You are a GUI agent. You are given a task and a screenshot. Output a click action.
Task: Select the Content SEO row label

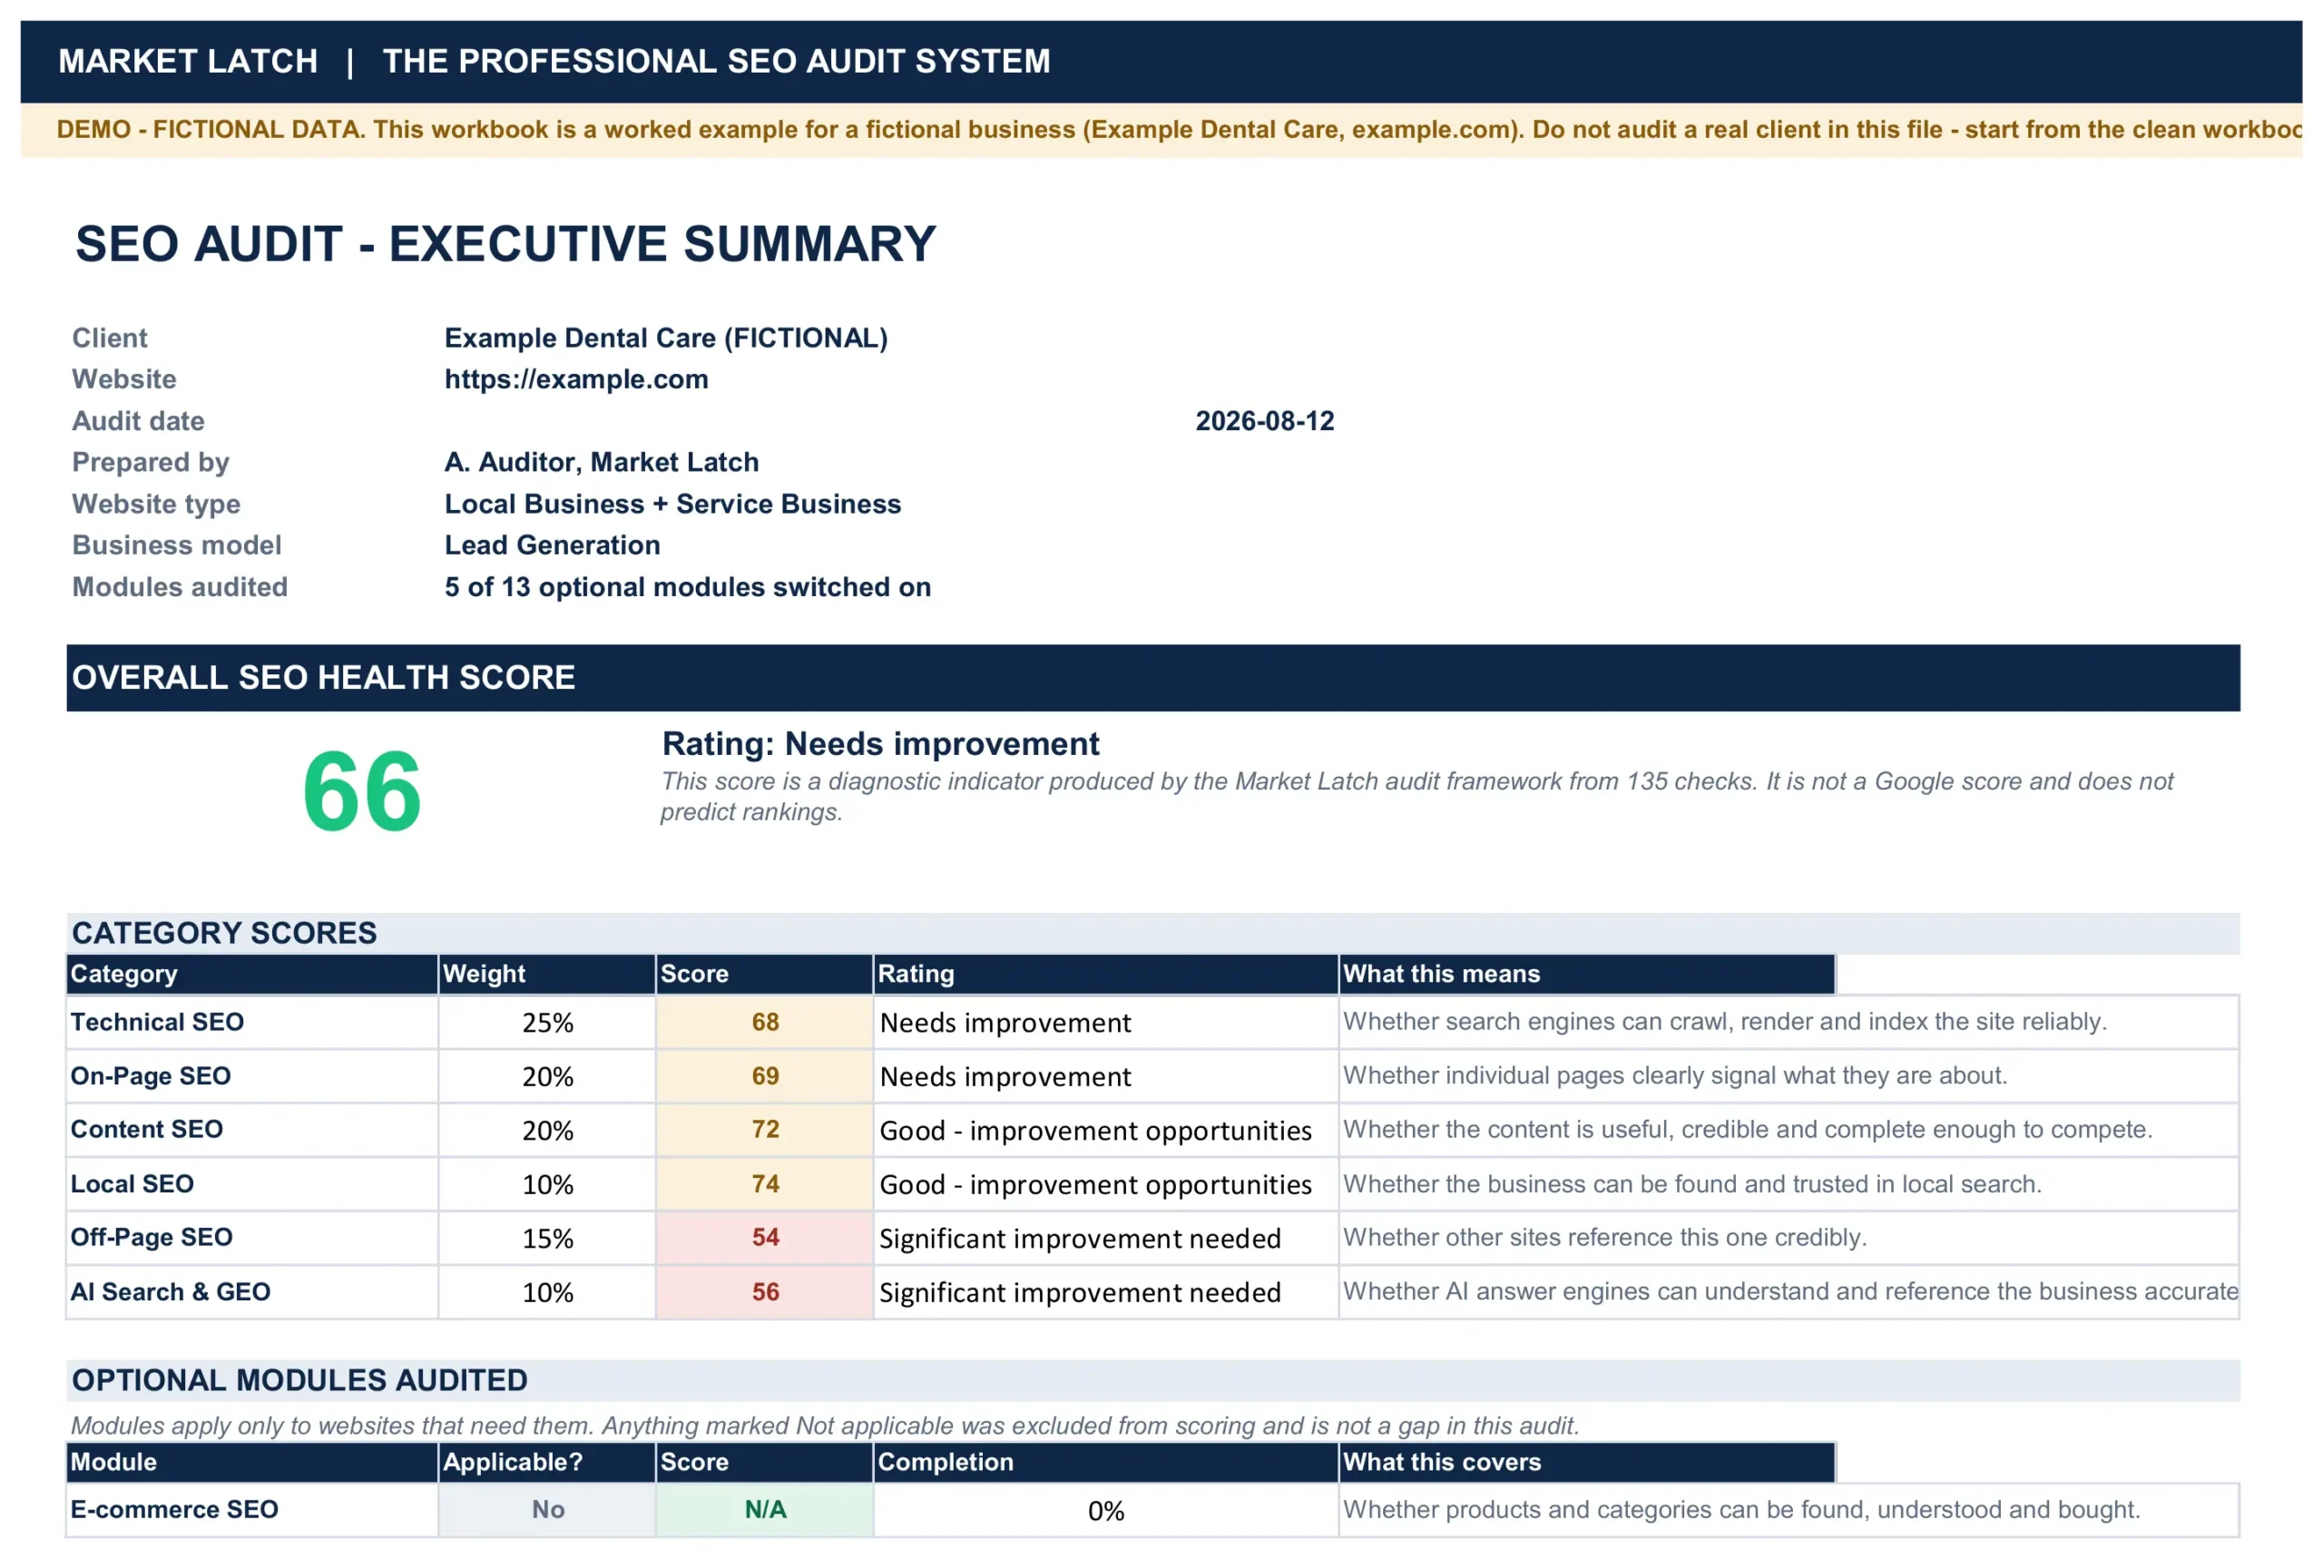[x=146, y=1130]
